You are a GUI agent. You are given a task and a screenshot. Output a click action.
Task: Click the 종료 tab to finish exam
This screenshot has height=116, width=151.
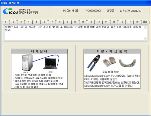pyautogui.click(x=145, y=22)
